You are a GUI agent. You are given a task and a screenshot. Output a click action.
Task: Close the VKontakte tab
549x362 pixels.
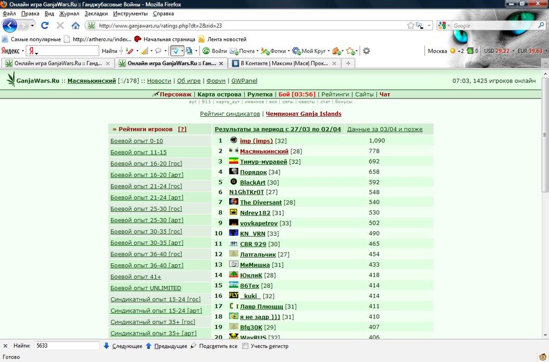(x=334, y=63)
